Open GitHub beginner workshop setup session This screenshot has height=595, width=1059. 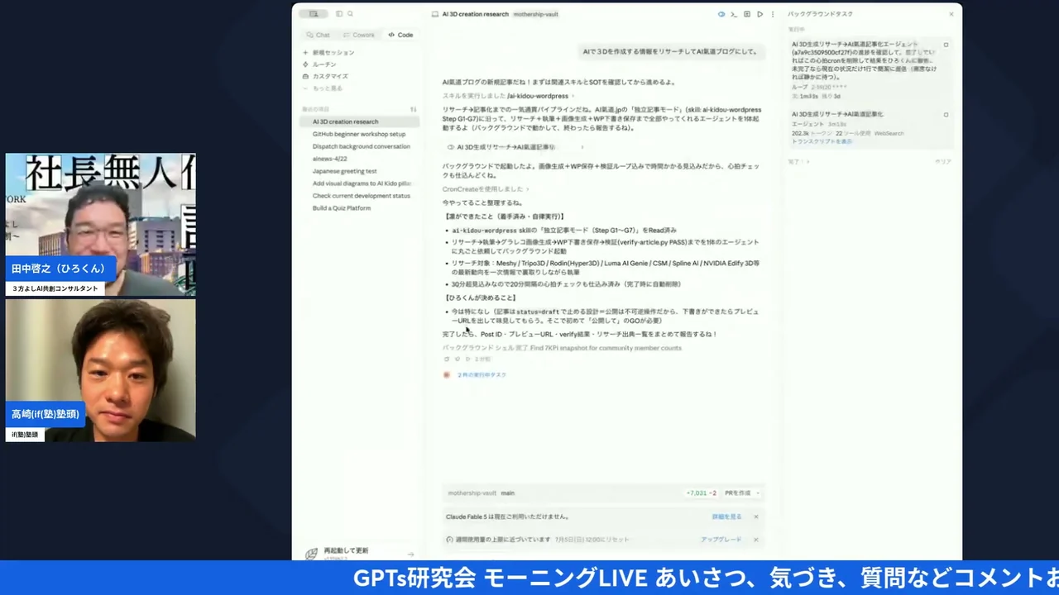click(x=359, y=134)
